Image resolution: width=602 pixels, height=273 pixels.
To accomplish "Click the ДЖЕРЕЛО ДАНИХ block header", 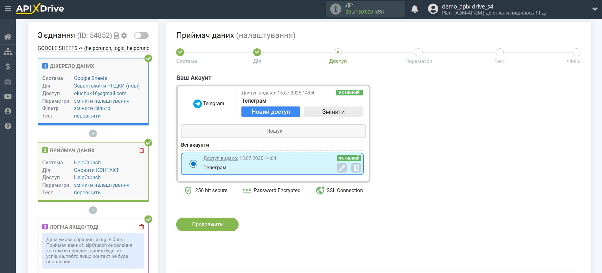I will click(x=72, y=66).
